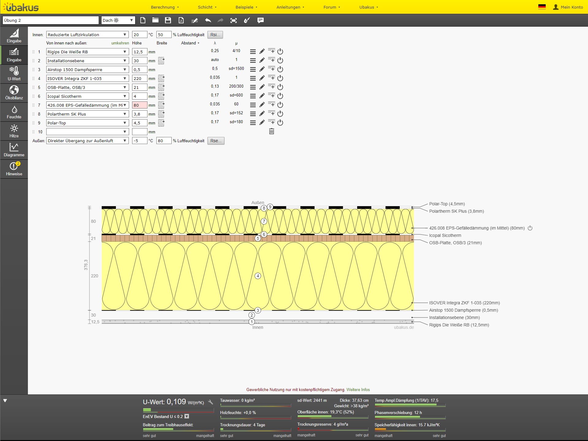
Task: Edit OSB-Platte layer with pencil icon
Action: coord(262,87)
